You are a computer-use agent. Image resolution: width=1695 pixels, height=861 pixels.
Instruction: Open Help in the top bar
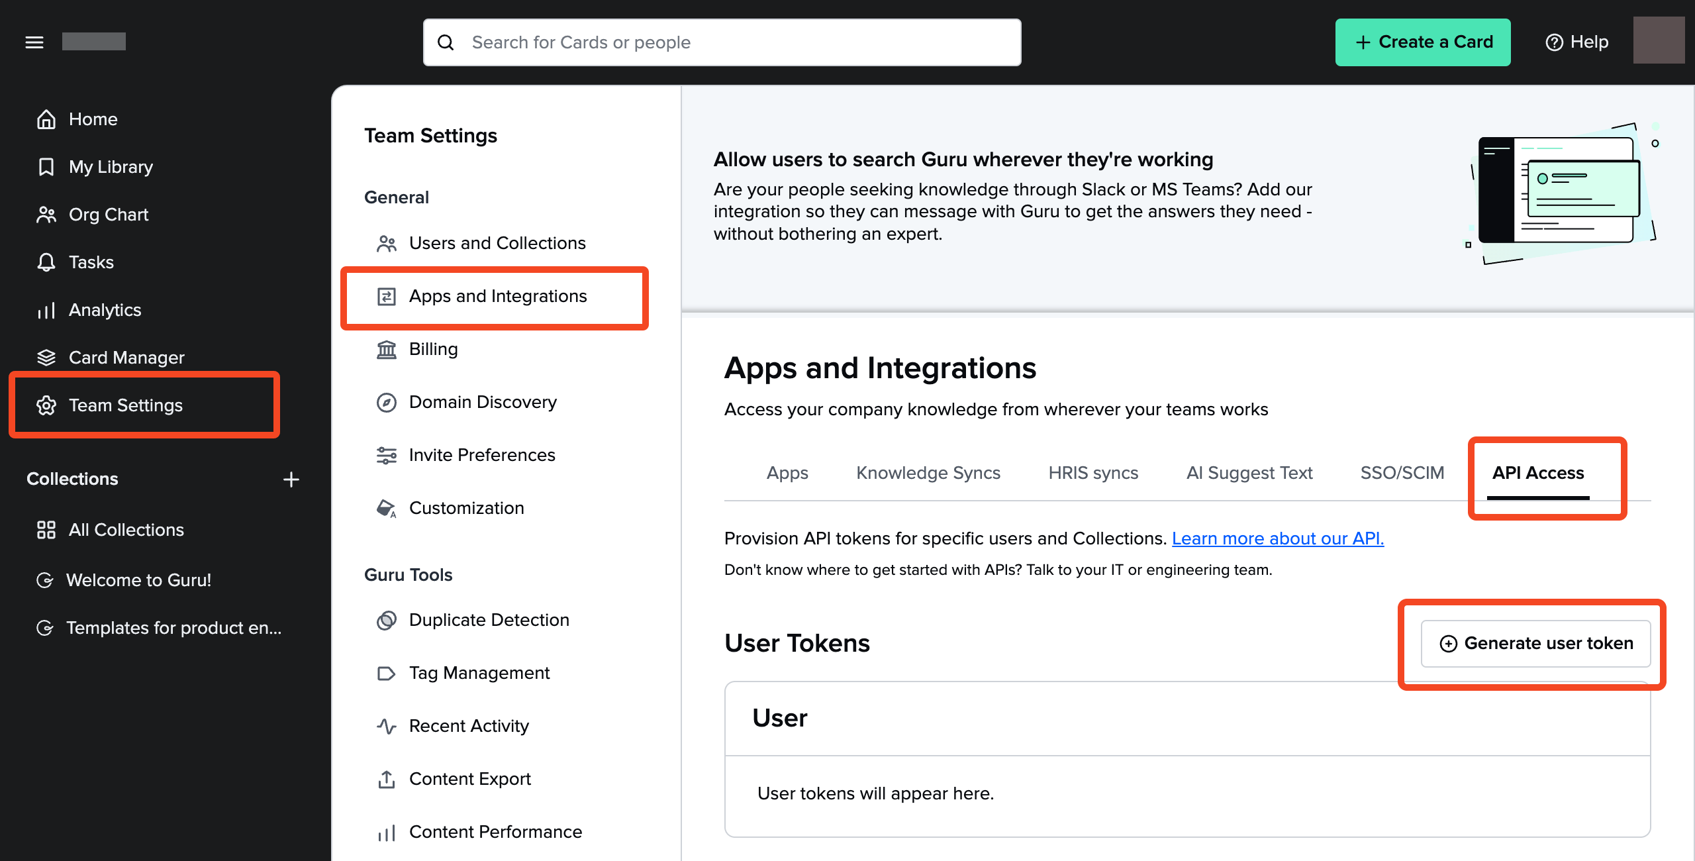(1577, 42)
